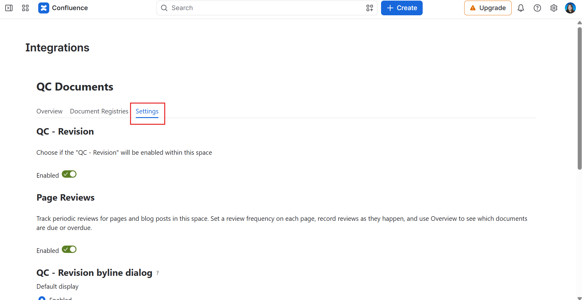Open the settings gear icon
Viewport: 582px width, 300px height.
tap(554, 8)
